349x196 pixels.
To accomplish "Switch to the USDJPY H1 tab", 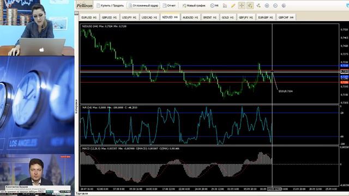I will tap(129, 17).
